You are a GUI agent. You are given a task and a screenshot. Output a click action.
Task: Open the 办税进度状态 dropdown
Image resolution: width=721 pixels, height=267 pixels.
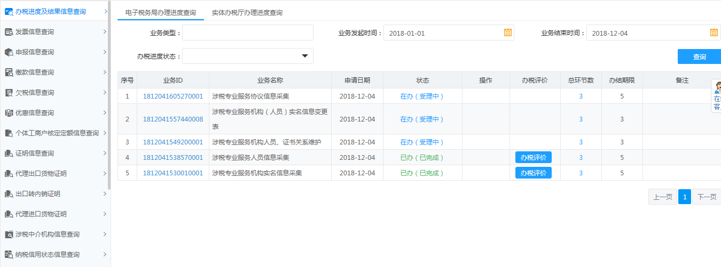(305, 56)
